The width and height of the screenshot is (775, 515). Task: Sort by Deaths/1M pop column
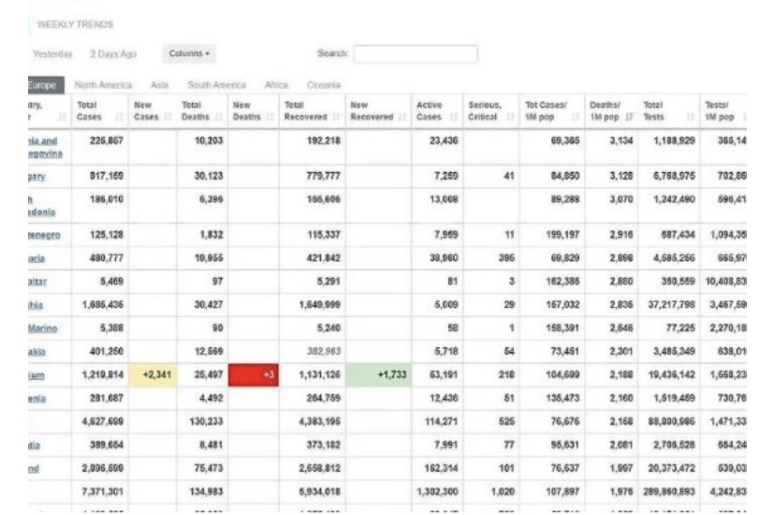(608, 111)
